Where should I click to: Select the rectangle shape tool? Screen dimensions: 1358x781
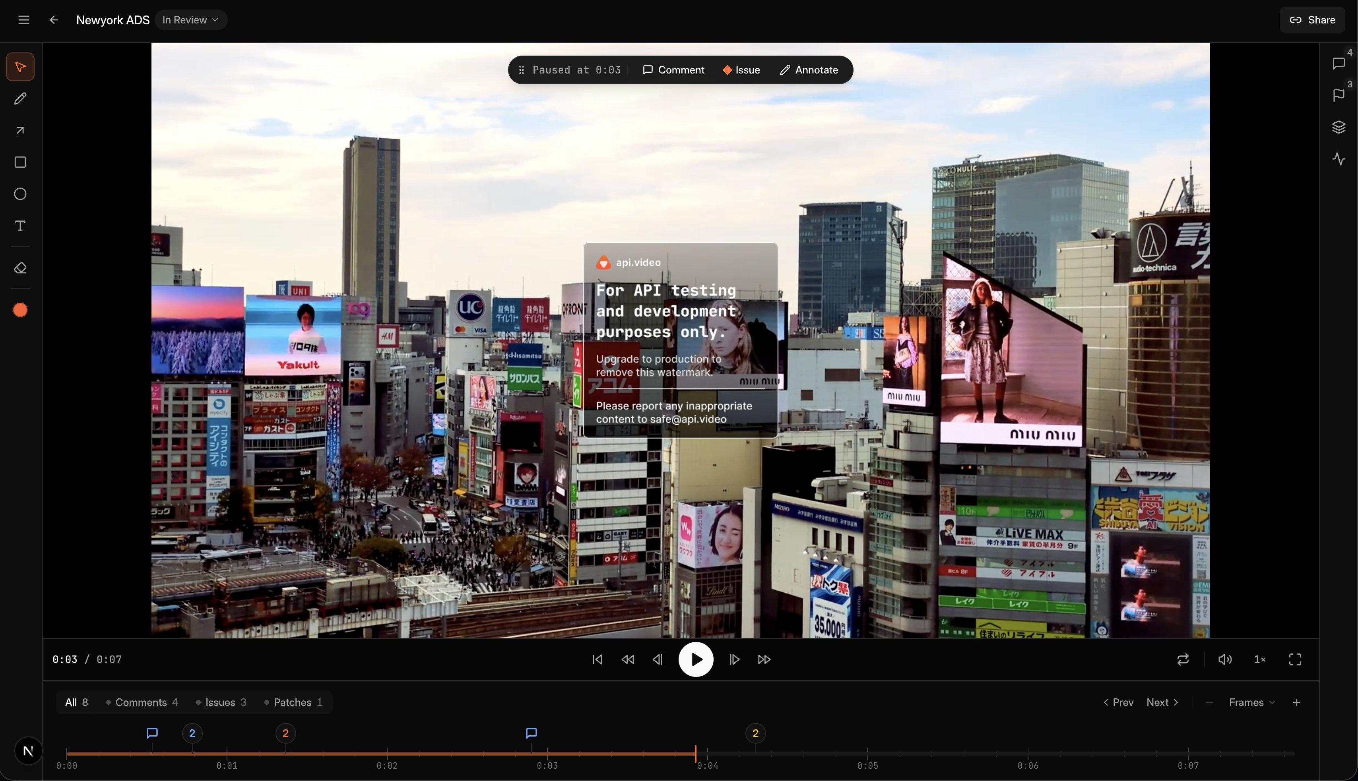point(20,162)
